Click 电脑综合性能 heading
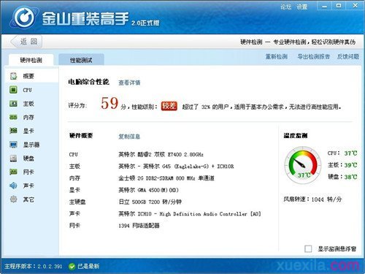The width and height of the screenshot is (365, 274). [x=89, y=82]
